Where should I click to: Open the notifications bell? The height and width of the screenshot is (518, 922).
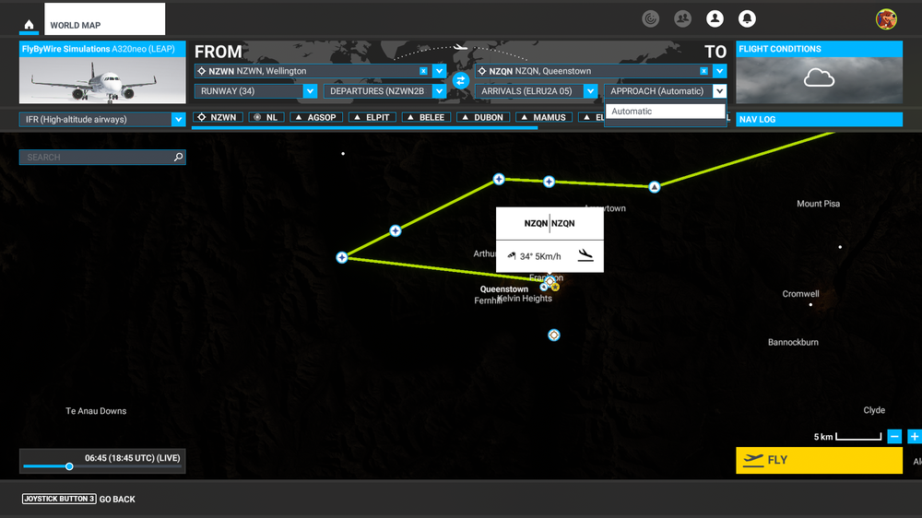tap(746, 18)
